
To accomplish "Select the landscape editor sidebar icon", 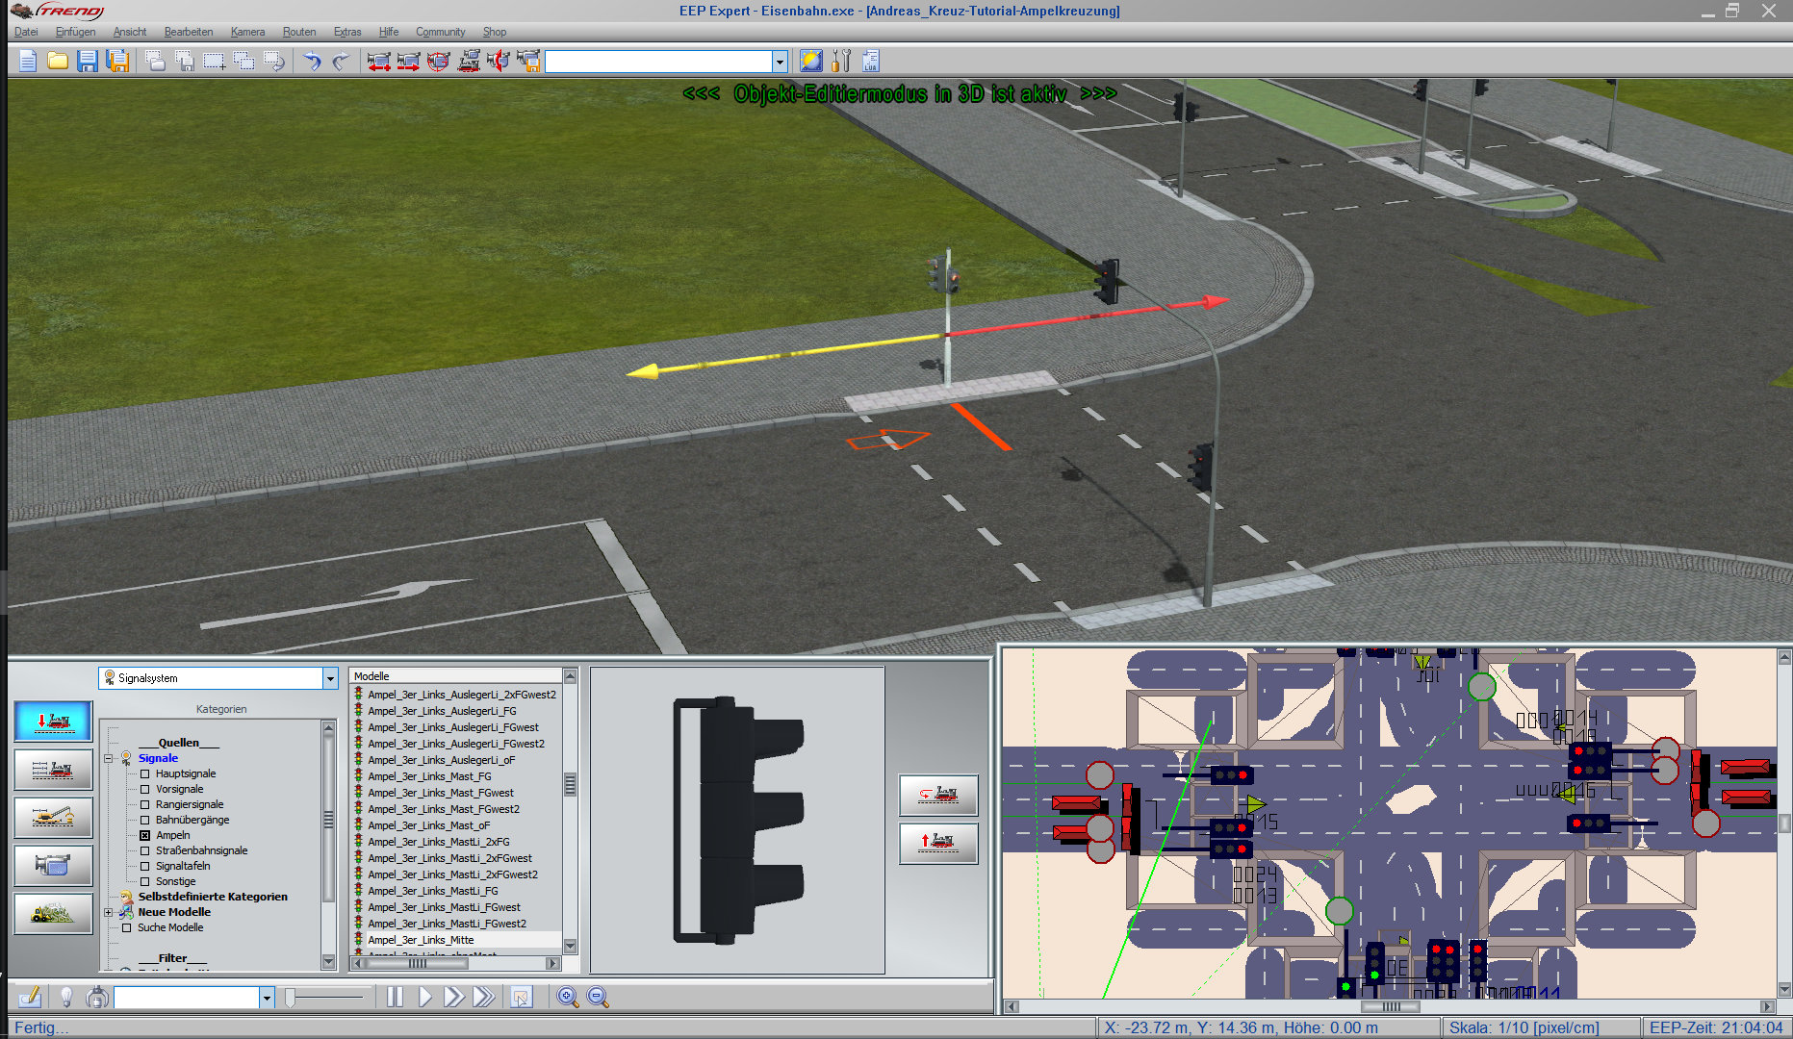I will coord(54,913).
